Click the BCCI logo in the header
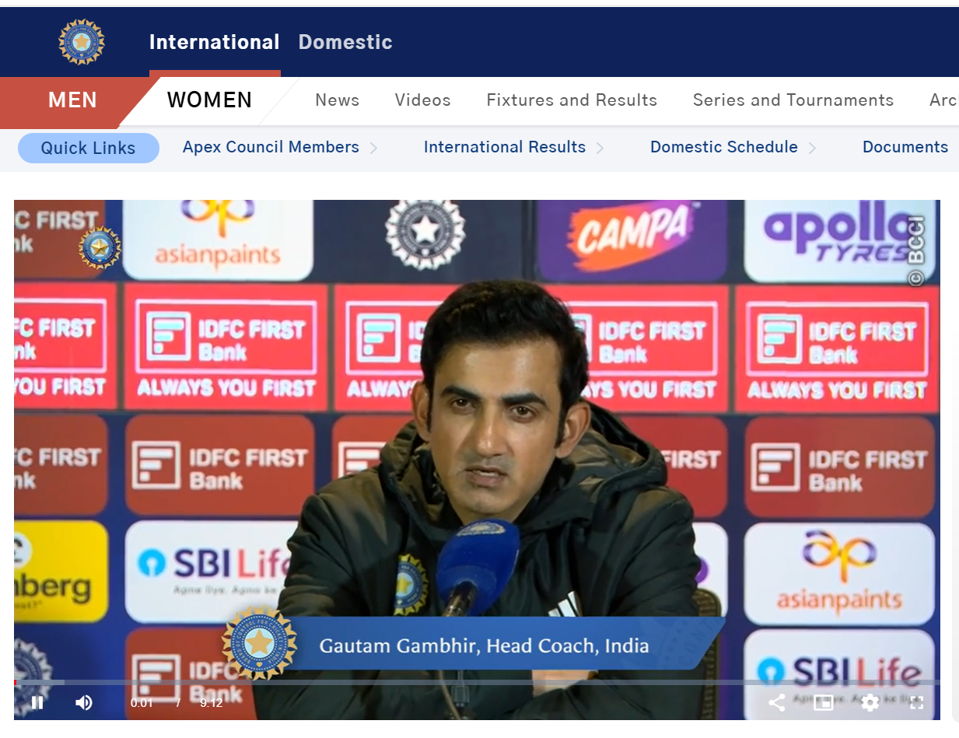 pyautogui.click(x=82, y=42)
